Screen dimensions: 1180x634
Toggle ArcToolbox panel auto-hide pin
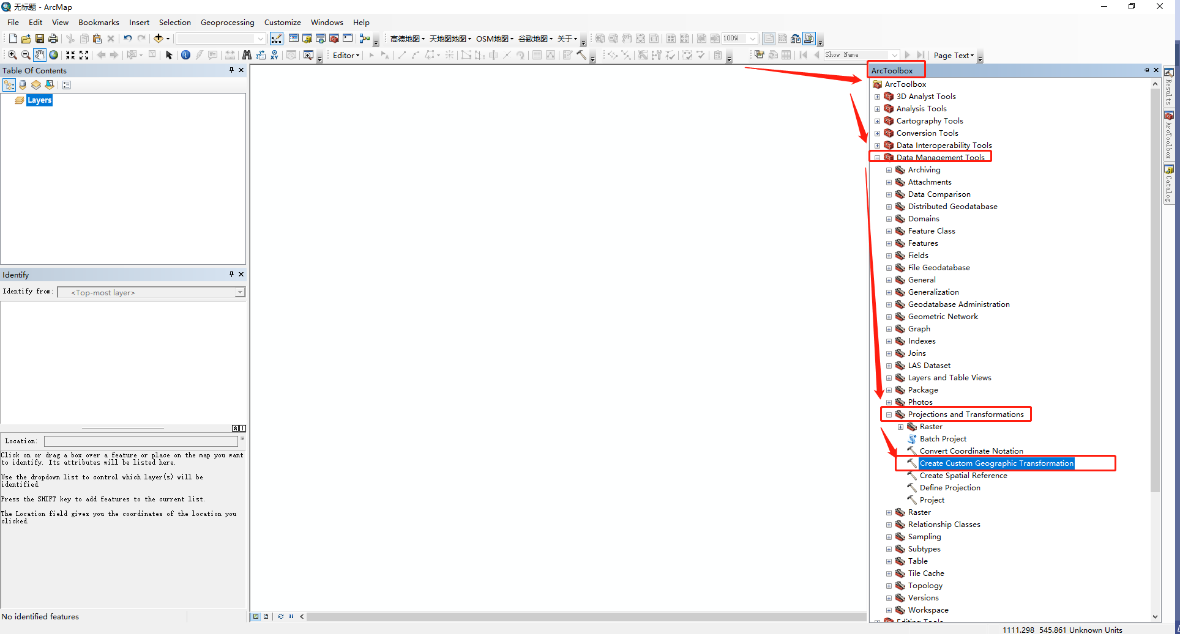1146,70
